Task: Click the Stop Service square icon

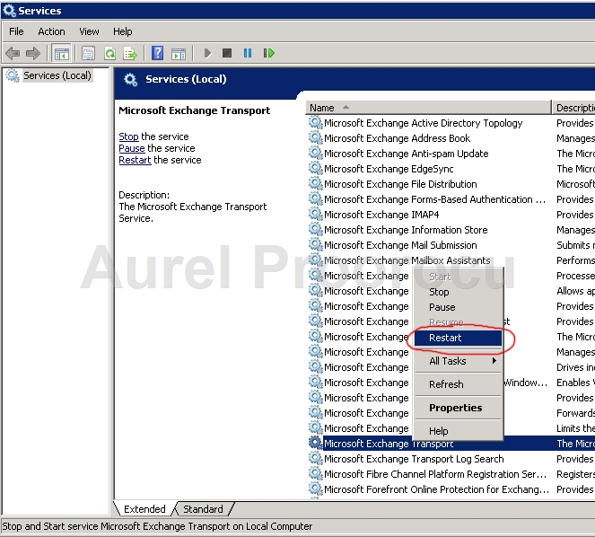Action: click(227, 53)
